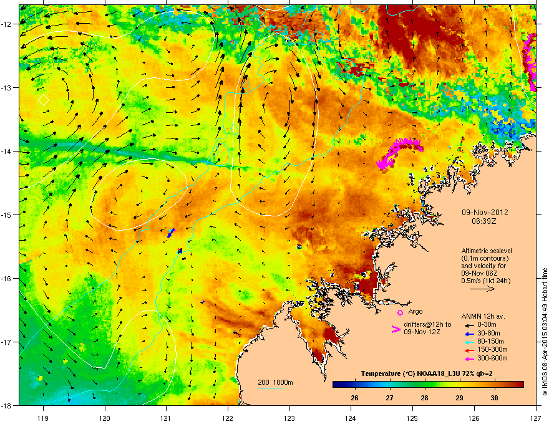The height and width of the screenshot is (424, 549).
Task: Click the longitude axis label 127
Action: click(536, 418)
